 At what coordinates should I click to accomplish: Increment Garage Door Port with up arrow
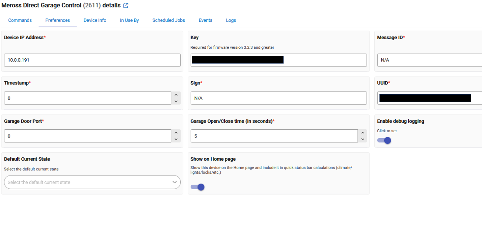click(x=176, y=133)
